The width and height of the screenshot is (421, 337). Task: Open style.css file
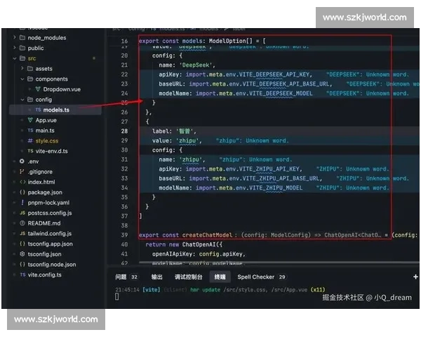pos(47,141)
